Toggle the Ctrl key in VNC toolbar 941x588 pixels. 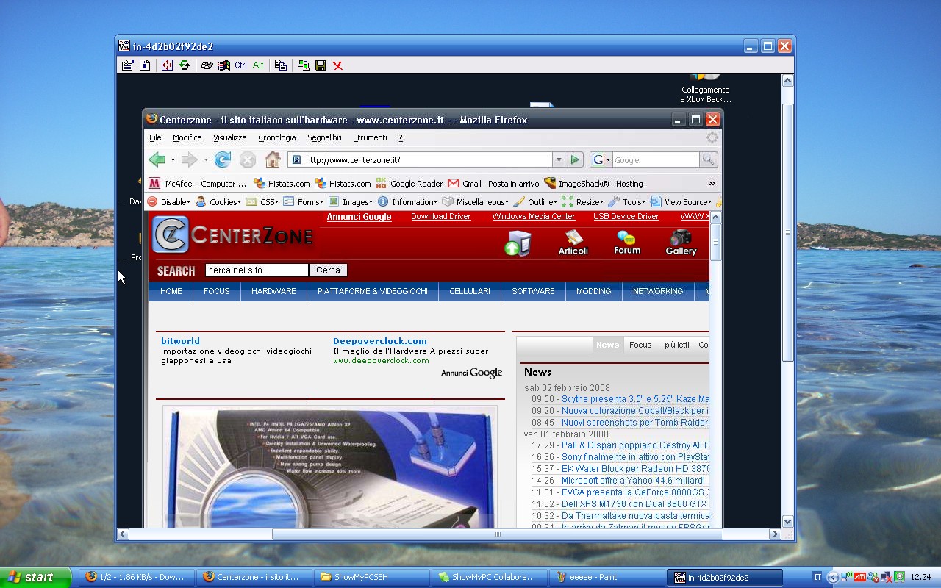pyautogui.click(x=241, y=65)
